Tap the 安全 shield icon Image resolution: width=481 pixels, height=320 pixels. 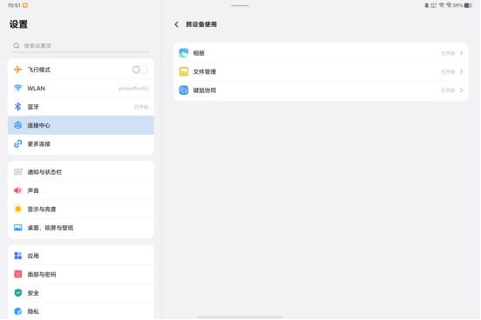tap(17, 293)
